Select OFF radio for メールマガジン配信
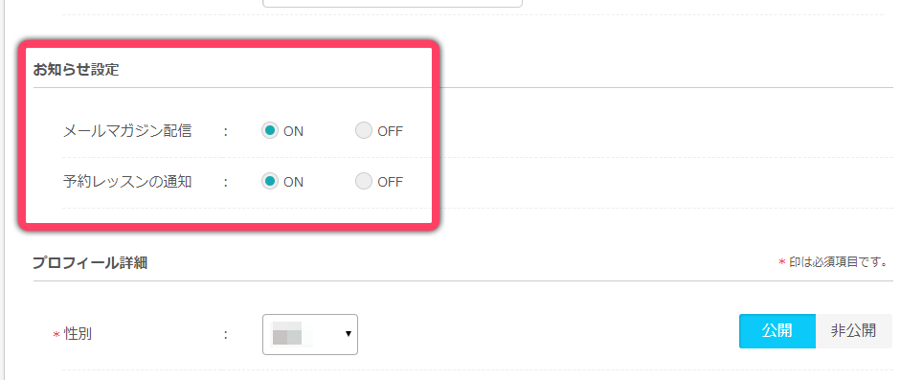Viewport: 900px width, 380px height. point(364,131)
